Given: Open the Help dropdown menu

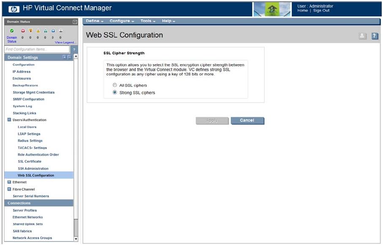Looking at the screenshot, I should click(x=169, y=21).
